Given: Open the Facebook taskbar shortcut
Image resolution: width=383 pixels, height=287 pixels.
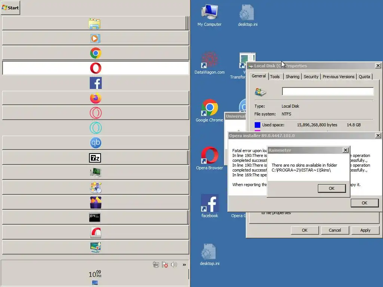Looking at the screenshot, I should click(x=95, y=83).
